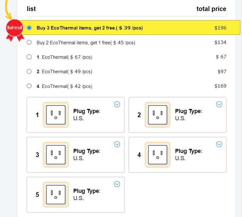
Task: Click the Buy 2 EcoThermal items offer text
Action: 86,42
